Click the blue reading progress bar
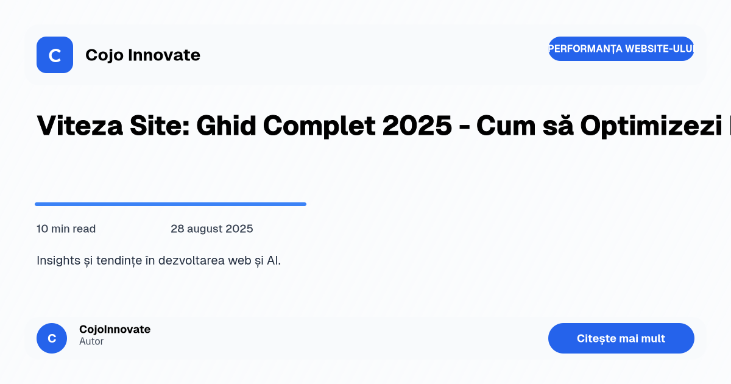Image resolution: width=731 pixels, height=384 pixels. coord(171,204)
